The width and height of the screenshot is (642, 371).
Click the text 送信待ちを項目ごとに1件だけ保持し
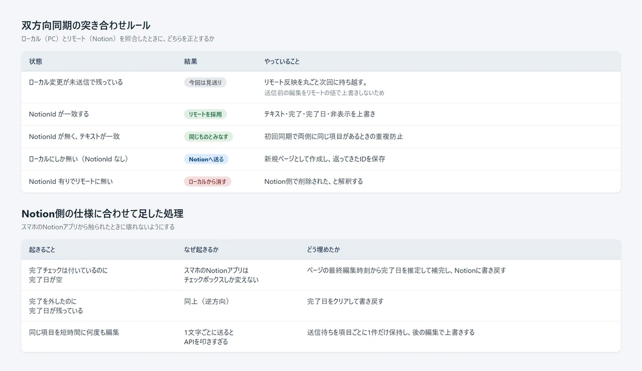tap(358, 333)
